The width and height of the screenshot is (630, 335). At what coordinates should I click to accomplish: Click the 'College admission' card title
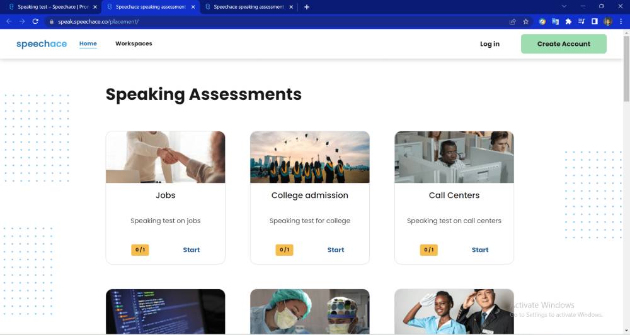tap(310, 195)
